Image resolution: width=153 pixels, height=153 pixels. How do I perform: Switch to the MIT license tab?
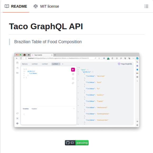coord(46,6)
